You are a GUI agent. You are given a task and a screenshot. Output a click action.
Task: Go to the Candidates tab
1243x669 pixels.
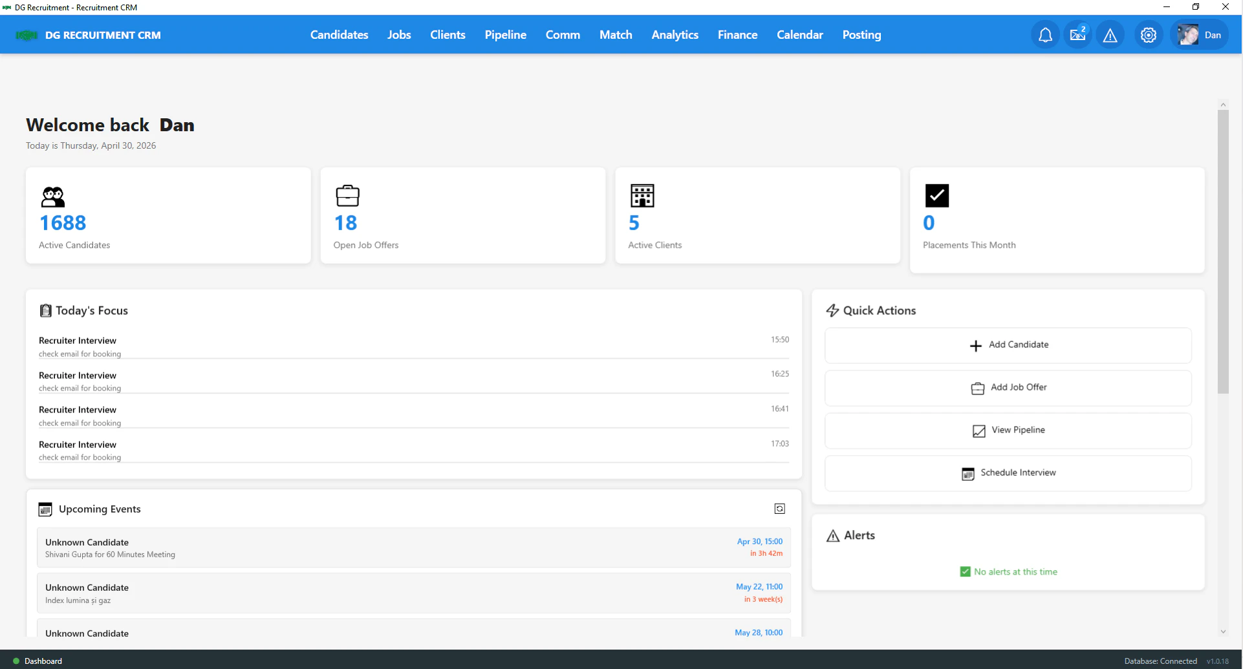[339, 35]
